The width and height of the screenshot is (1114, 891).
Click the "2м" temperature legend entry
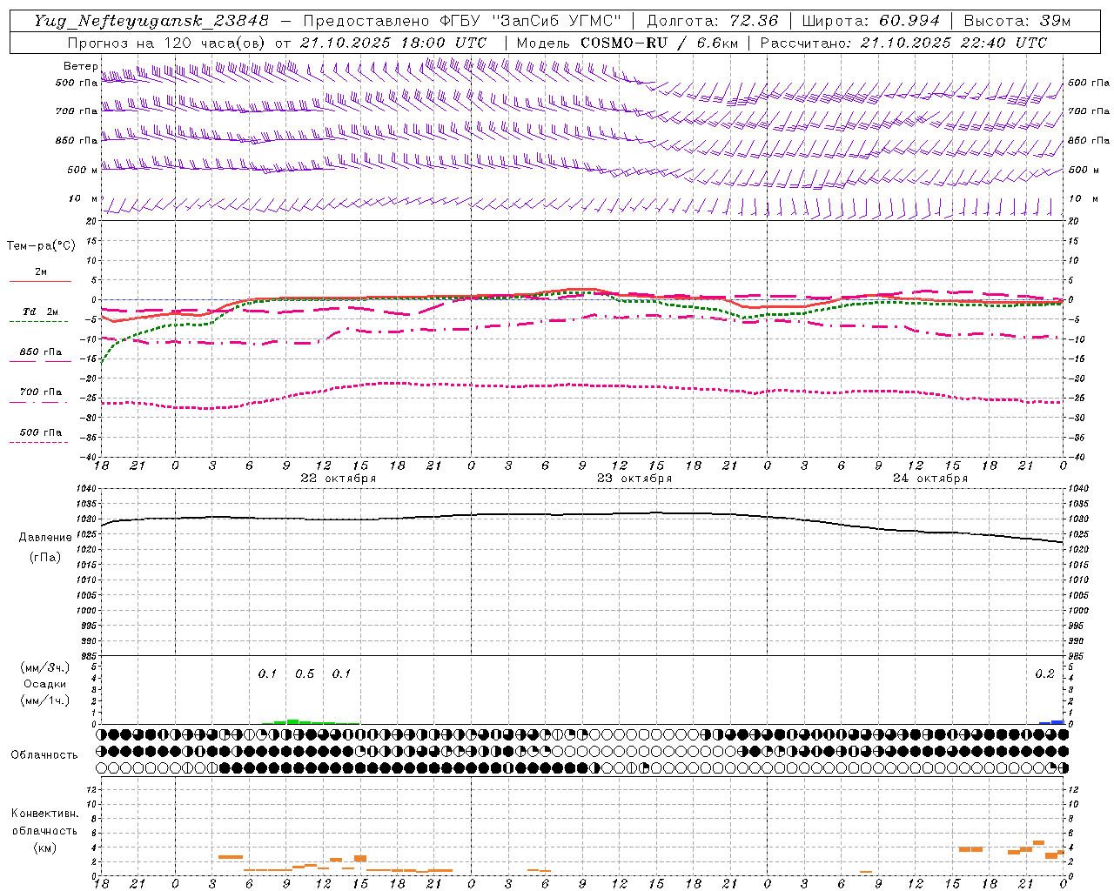(x=41, y=271)
